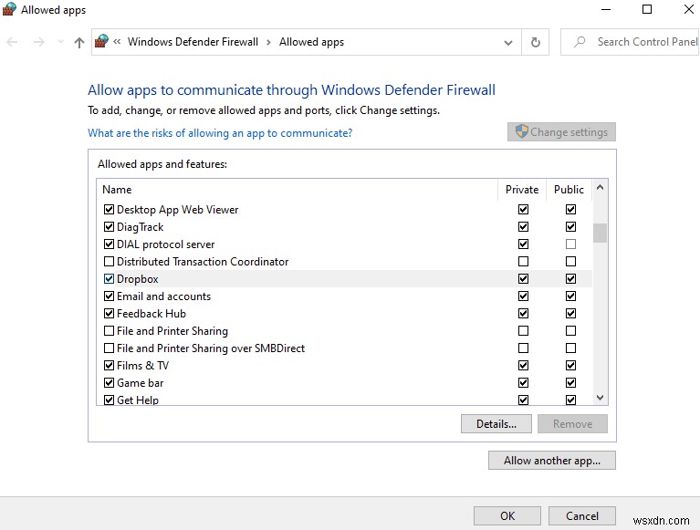Expand the address bar history dropdown

pyautogui.click(x=508, y=42)
